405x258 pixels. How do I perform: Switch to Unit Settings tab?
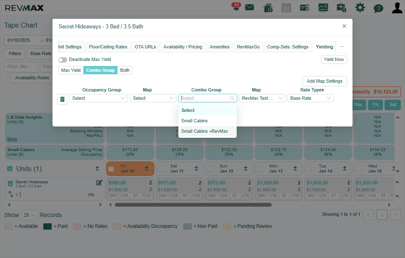pyautogui.click(x=71, y=47)
